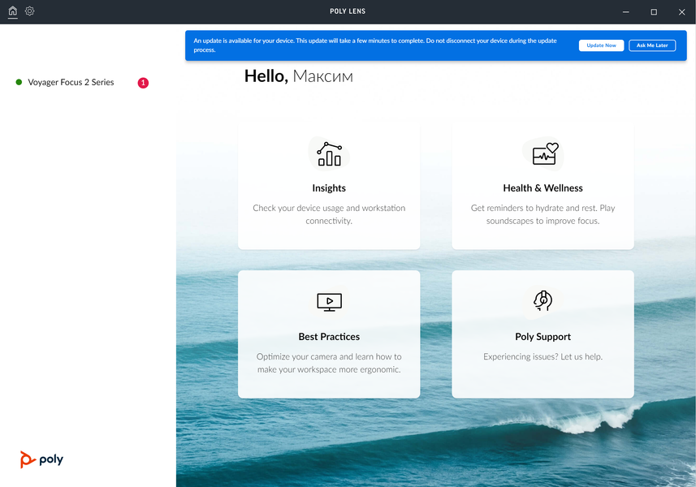Click the 'Optimize your camera' description text
This screenshot has width=696, height=487.
click(329, 363)
